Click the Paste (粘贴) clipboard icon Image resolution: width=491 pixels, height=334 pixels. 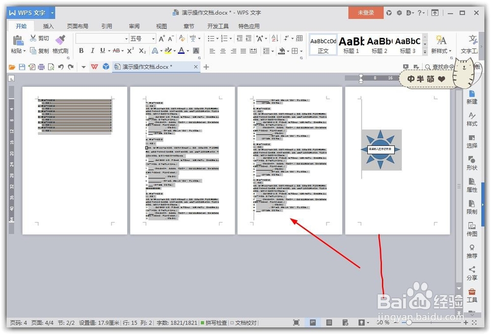coord(18,41)
